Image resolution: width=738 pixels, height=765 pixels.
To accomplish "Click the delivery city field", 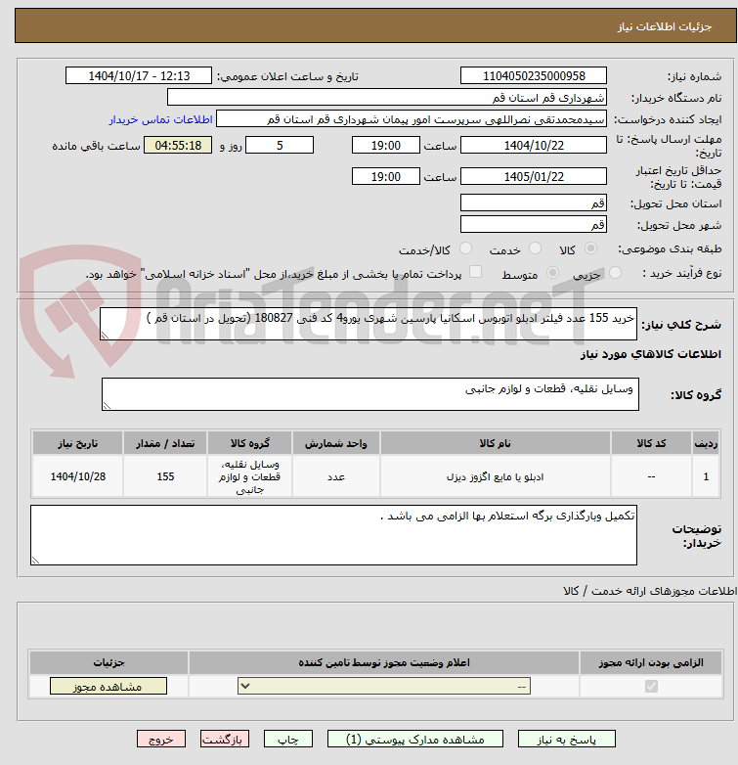I will point(534,224).
